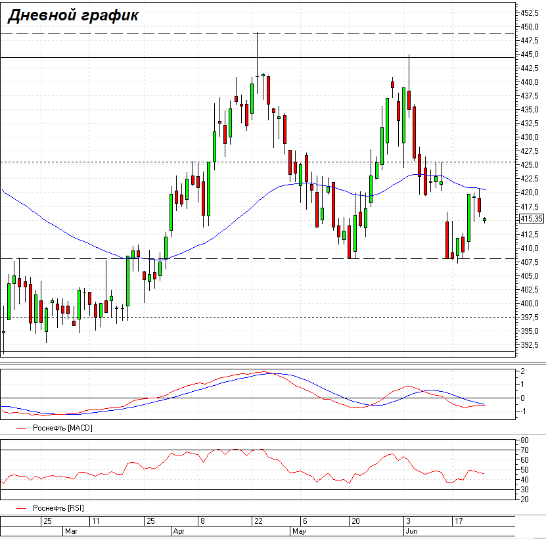Click the RSI axis value 70
The height and width of the screenshot is (539, 546).
(524, 450)
